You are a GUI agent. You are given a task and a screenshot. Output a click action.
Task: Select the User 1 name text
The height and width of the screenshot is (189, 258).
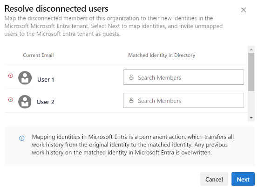coord(46,80)
